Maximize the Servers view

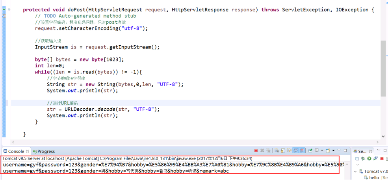[x=385, y=150]
